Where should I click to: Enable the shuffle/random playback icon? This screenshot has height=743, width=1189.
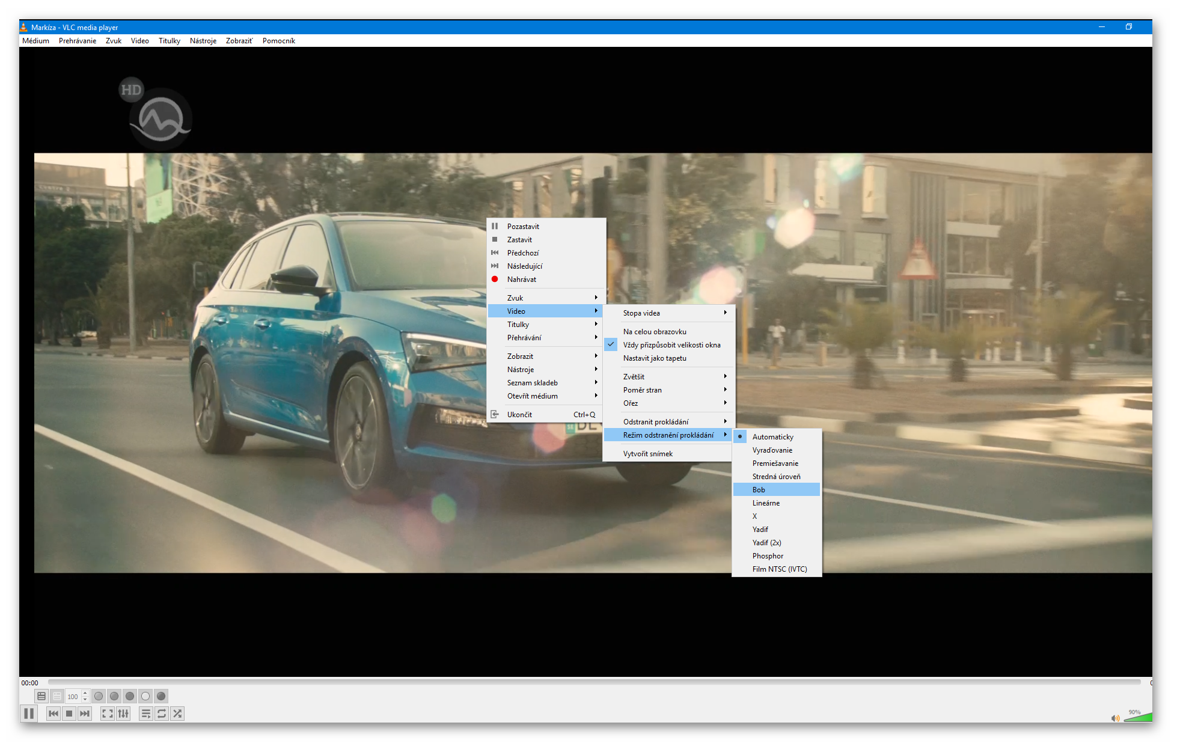(x=177, y=714)
